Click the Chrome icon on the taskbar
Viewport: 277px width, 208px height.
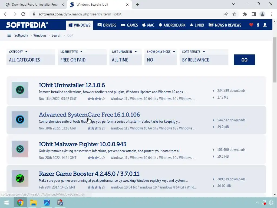pos(20,203)
